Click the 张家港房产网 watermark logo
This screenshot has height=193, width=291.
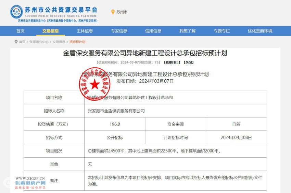[30, 183]
